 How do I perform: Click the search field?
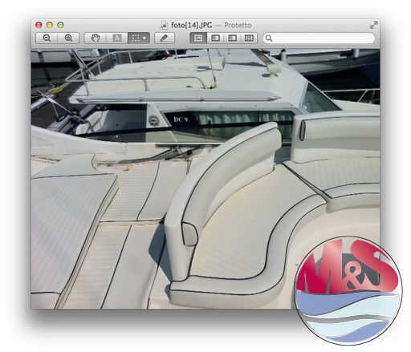(x=319, y=38)
